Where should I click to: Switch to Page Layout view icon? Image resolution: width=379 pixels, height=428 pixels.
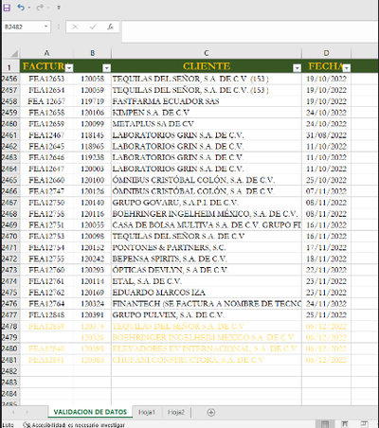click(x=345, y=424)
